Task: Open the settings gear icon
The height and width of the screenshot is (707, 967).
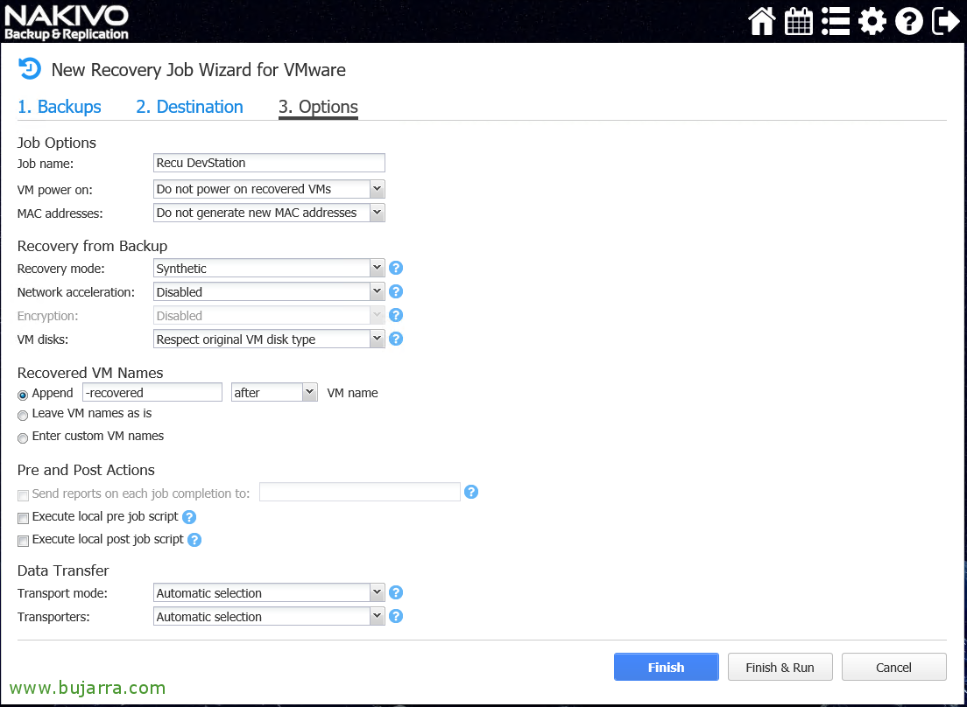Action: coord(872,22)
